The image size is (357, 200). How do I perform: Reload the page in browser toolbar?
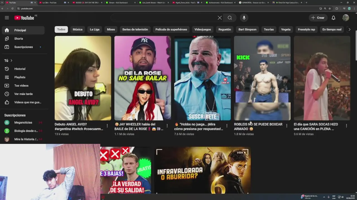[12, 9]
